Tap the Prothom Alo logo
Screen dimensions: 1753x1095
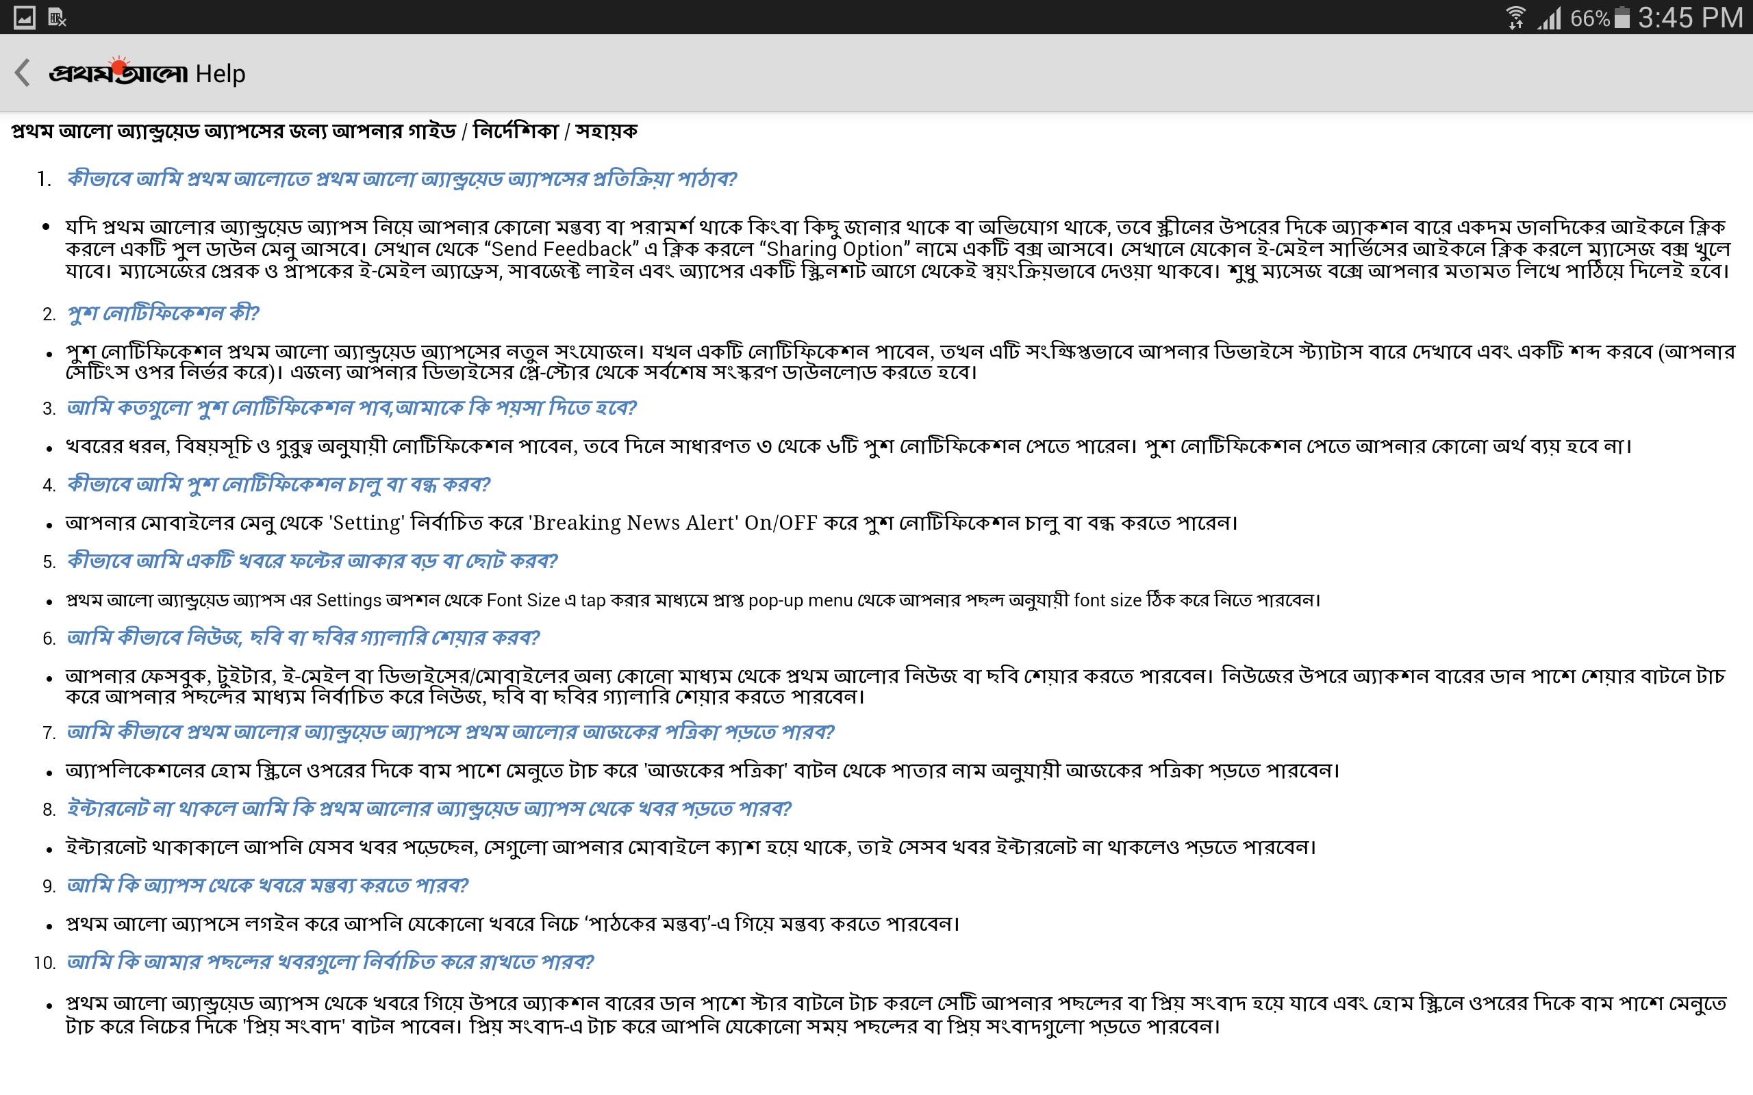pos(118,73)
